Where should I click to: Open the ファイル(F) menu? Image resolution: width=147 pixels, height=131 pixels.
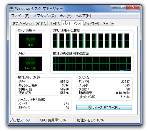[x=20, y=16]
